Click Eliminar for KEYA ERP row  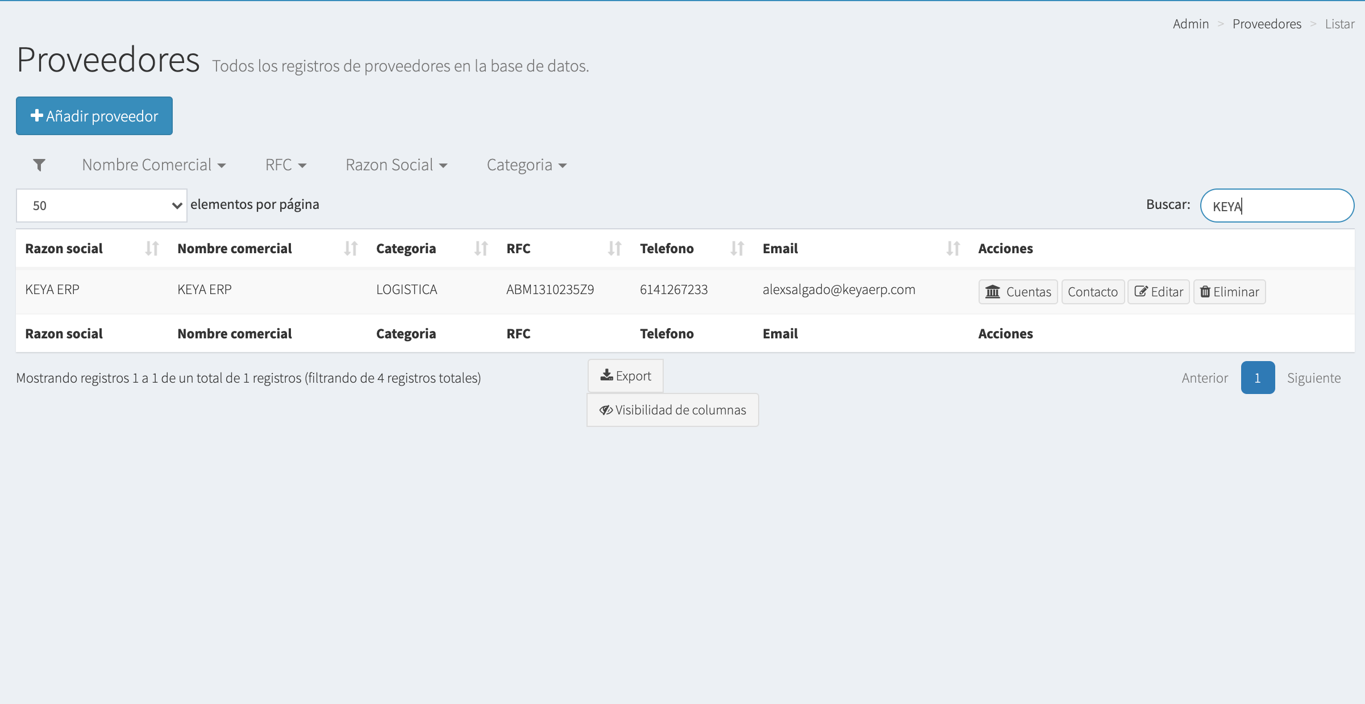point(1229,292)
